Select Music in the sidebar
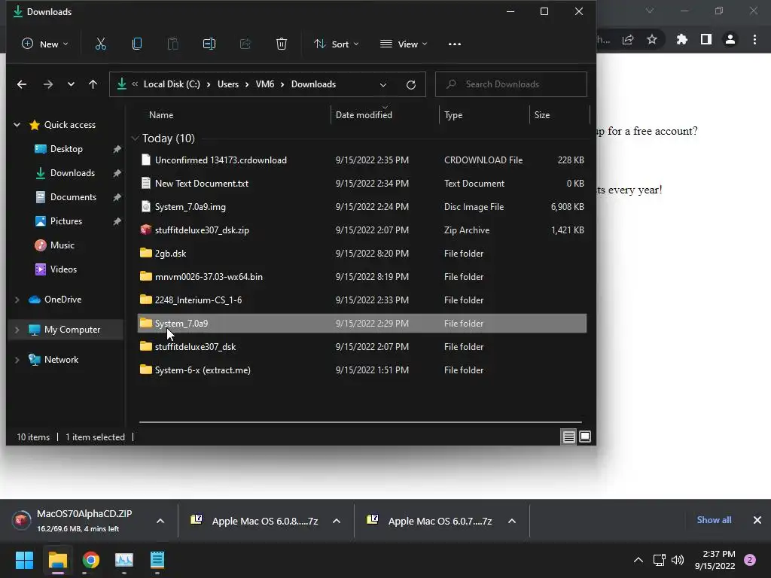The height and width of the screenshot is (578, 771). coord(62,245)
